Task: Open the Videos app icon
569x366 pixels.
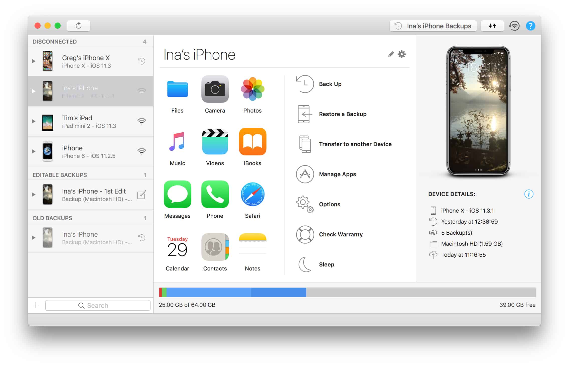Action: [x=215, y=142]
